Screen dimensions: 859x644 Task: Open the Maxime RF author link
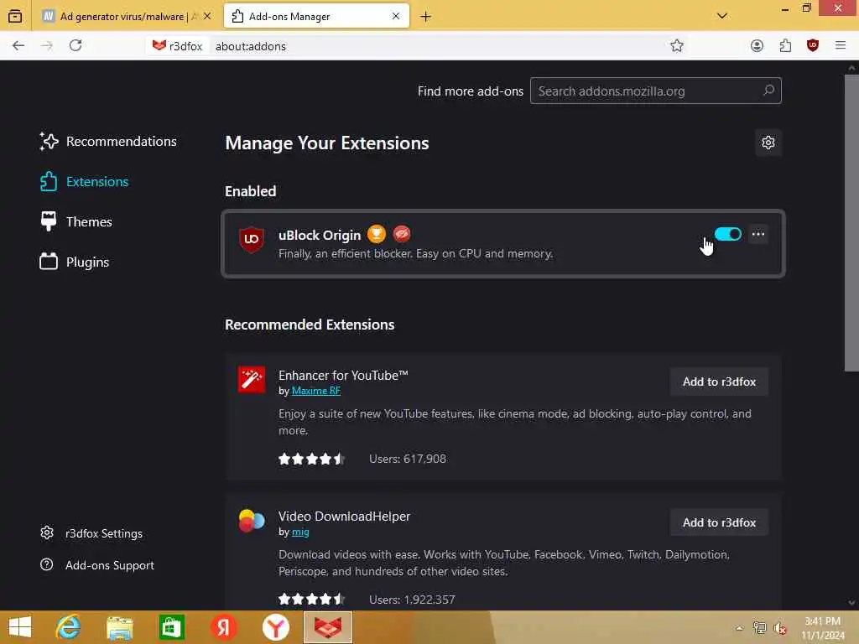316,391
